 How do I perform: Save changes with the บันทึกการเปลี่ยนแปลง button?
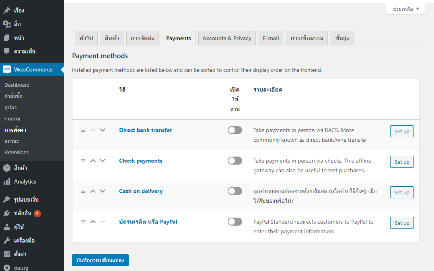coord(100,260)
